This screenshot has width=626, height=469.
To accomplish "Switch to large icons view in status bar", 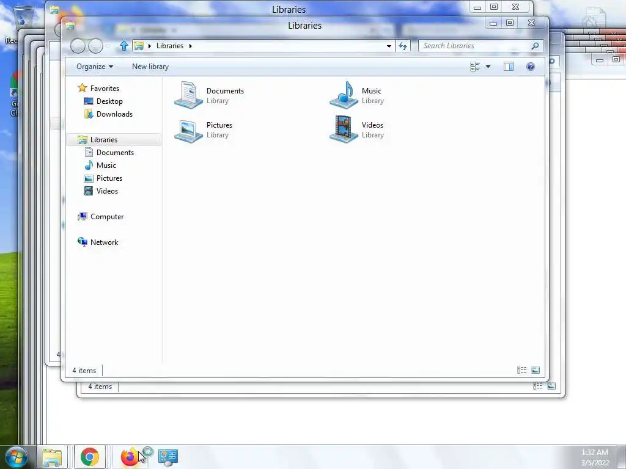I will click(x=536, y=370).
